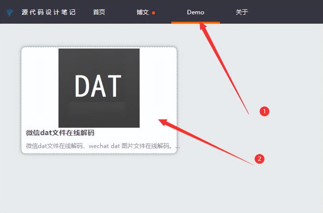Open the 源代码设计笔记 site title link
Viewport: 323px width, 213px height.
coord(49,12)
